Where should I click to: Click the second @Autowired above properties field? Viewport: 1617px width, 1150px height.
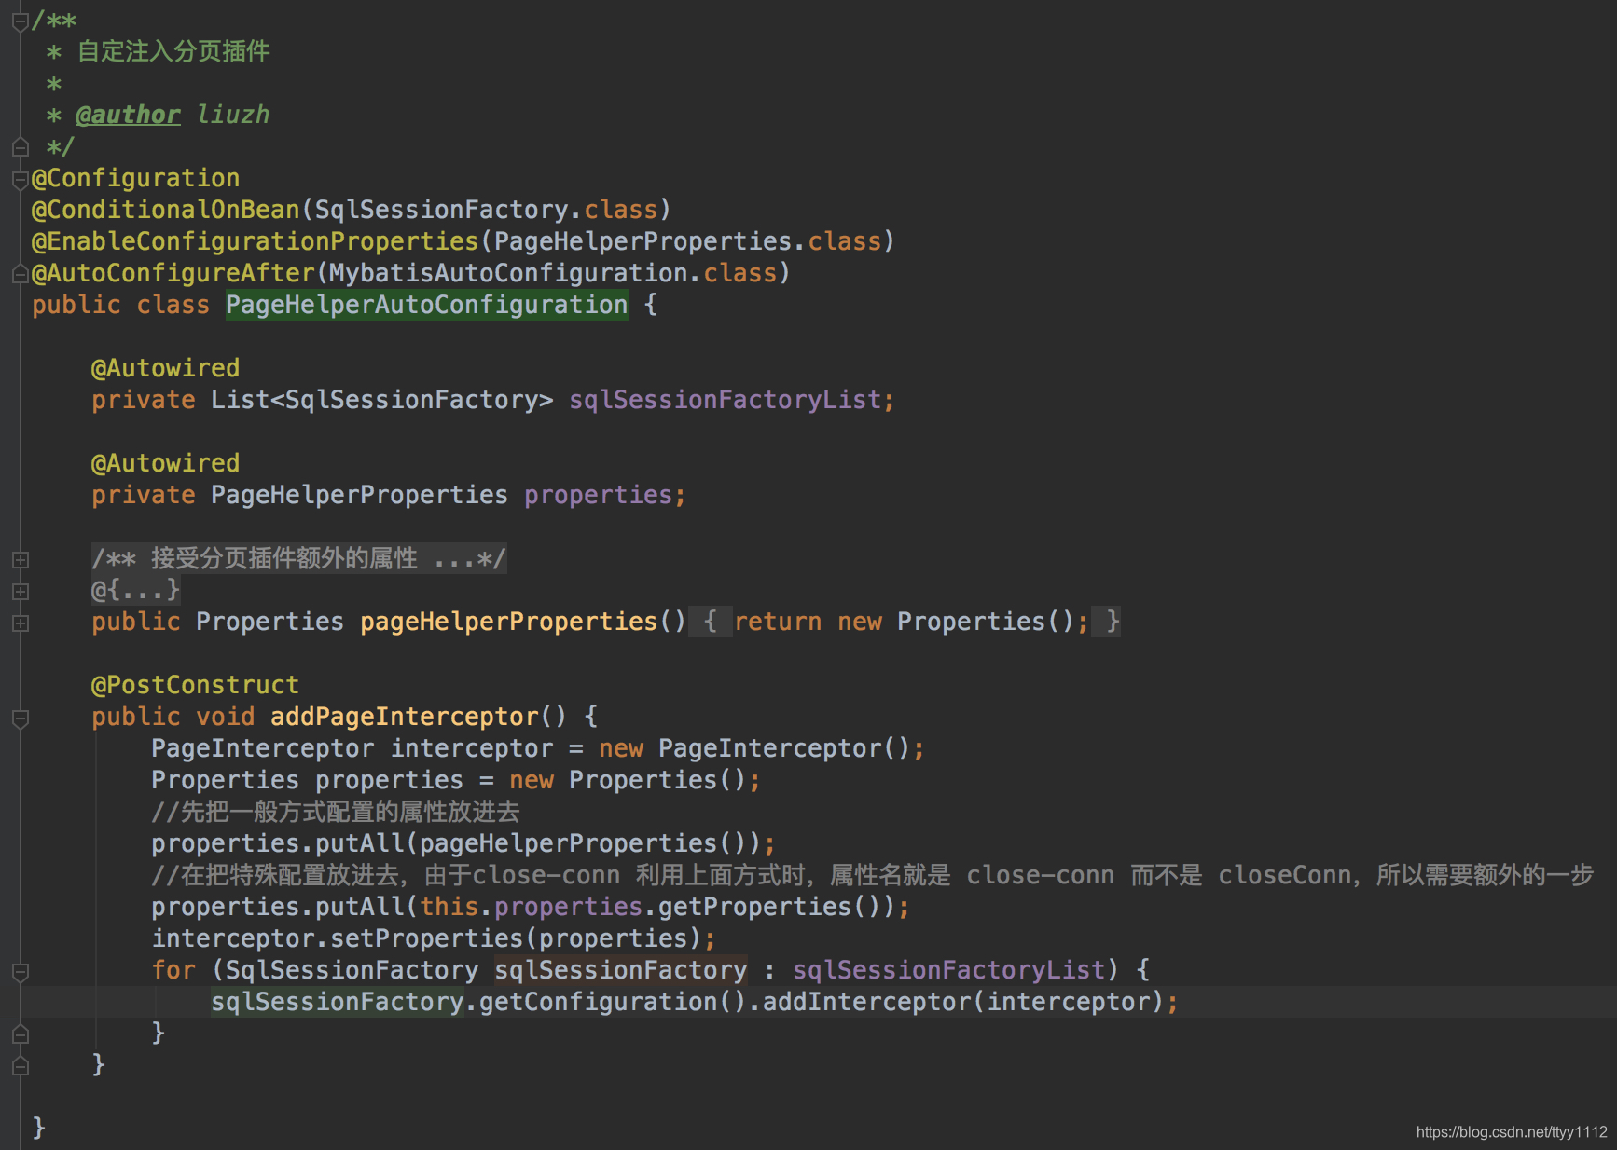(x=165, y=463)
